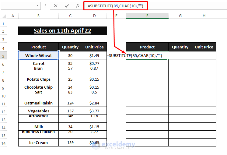Select column G header
The width and height of the screenshot is (227, 155).
point(180,16)
